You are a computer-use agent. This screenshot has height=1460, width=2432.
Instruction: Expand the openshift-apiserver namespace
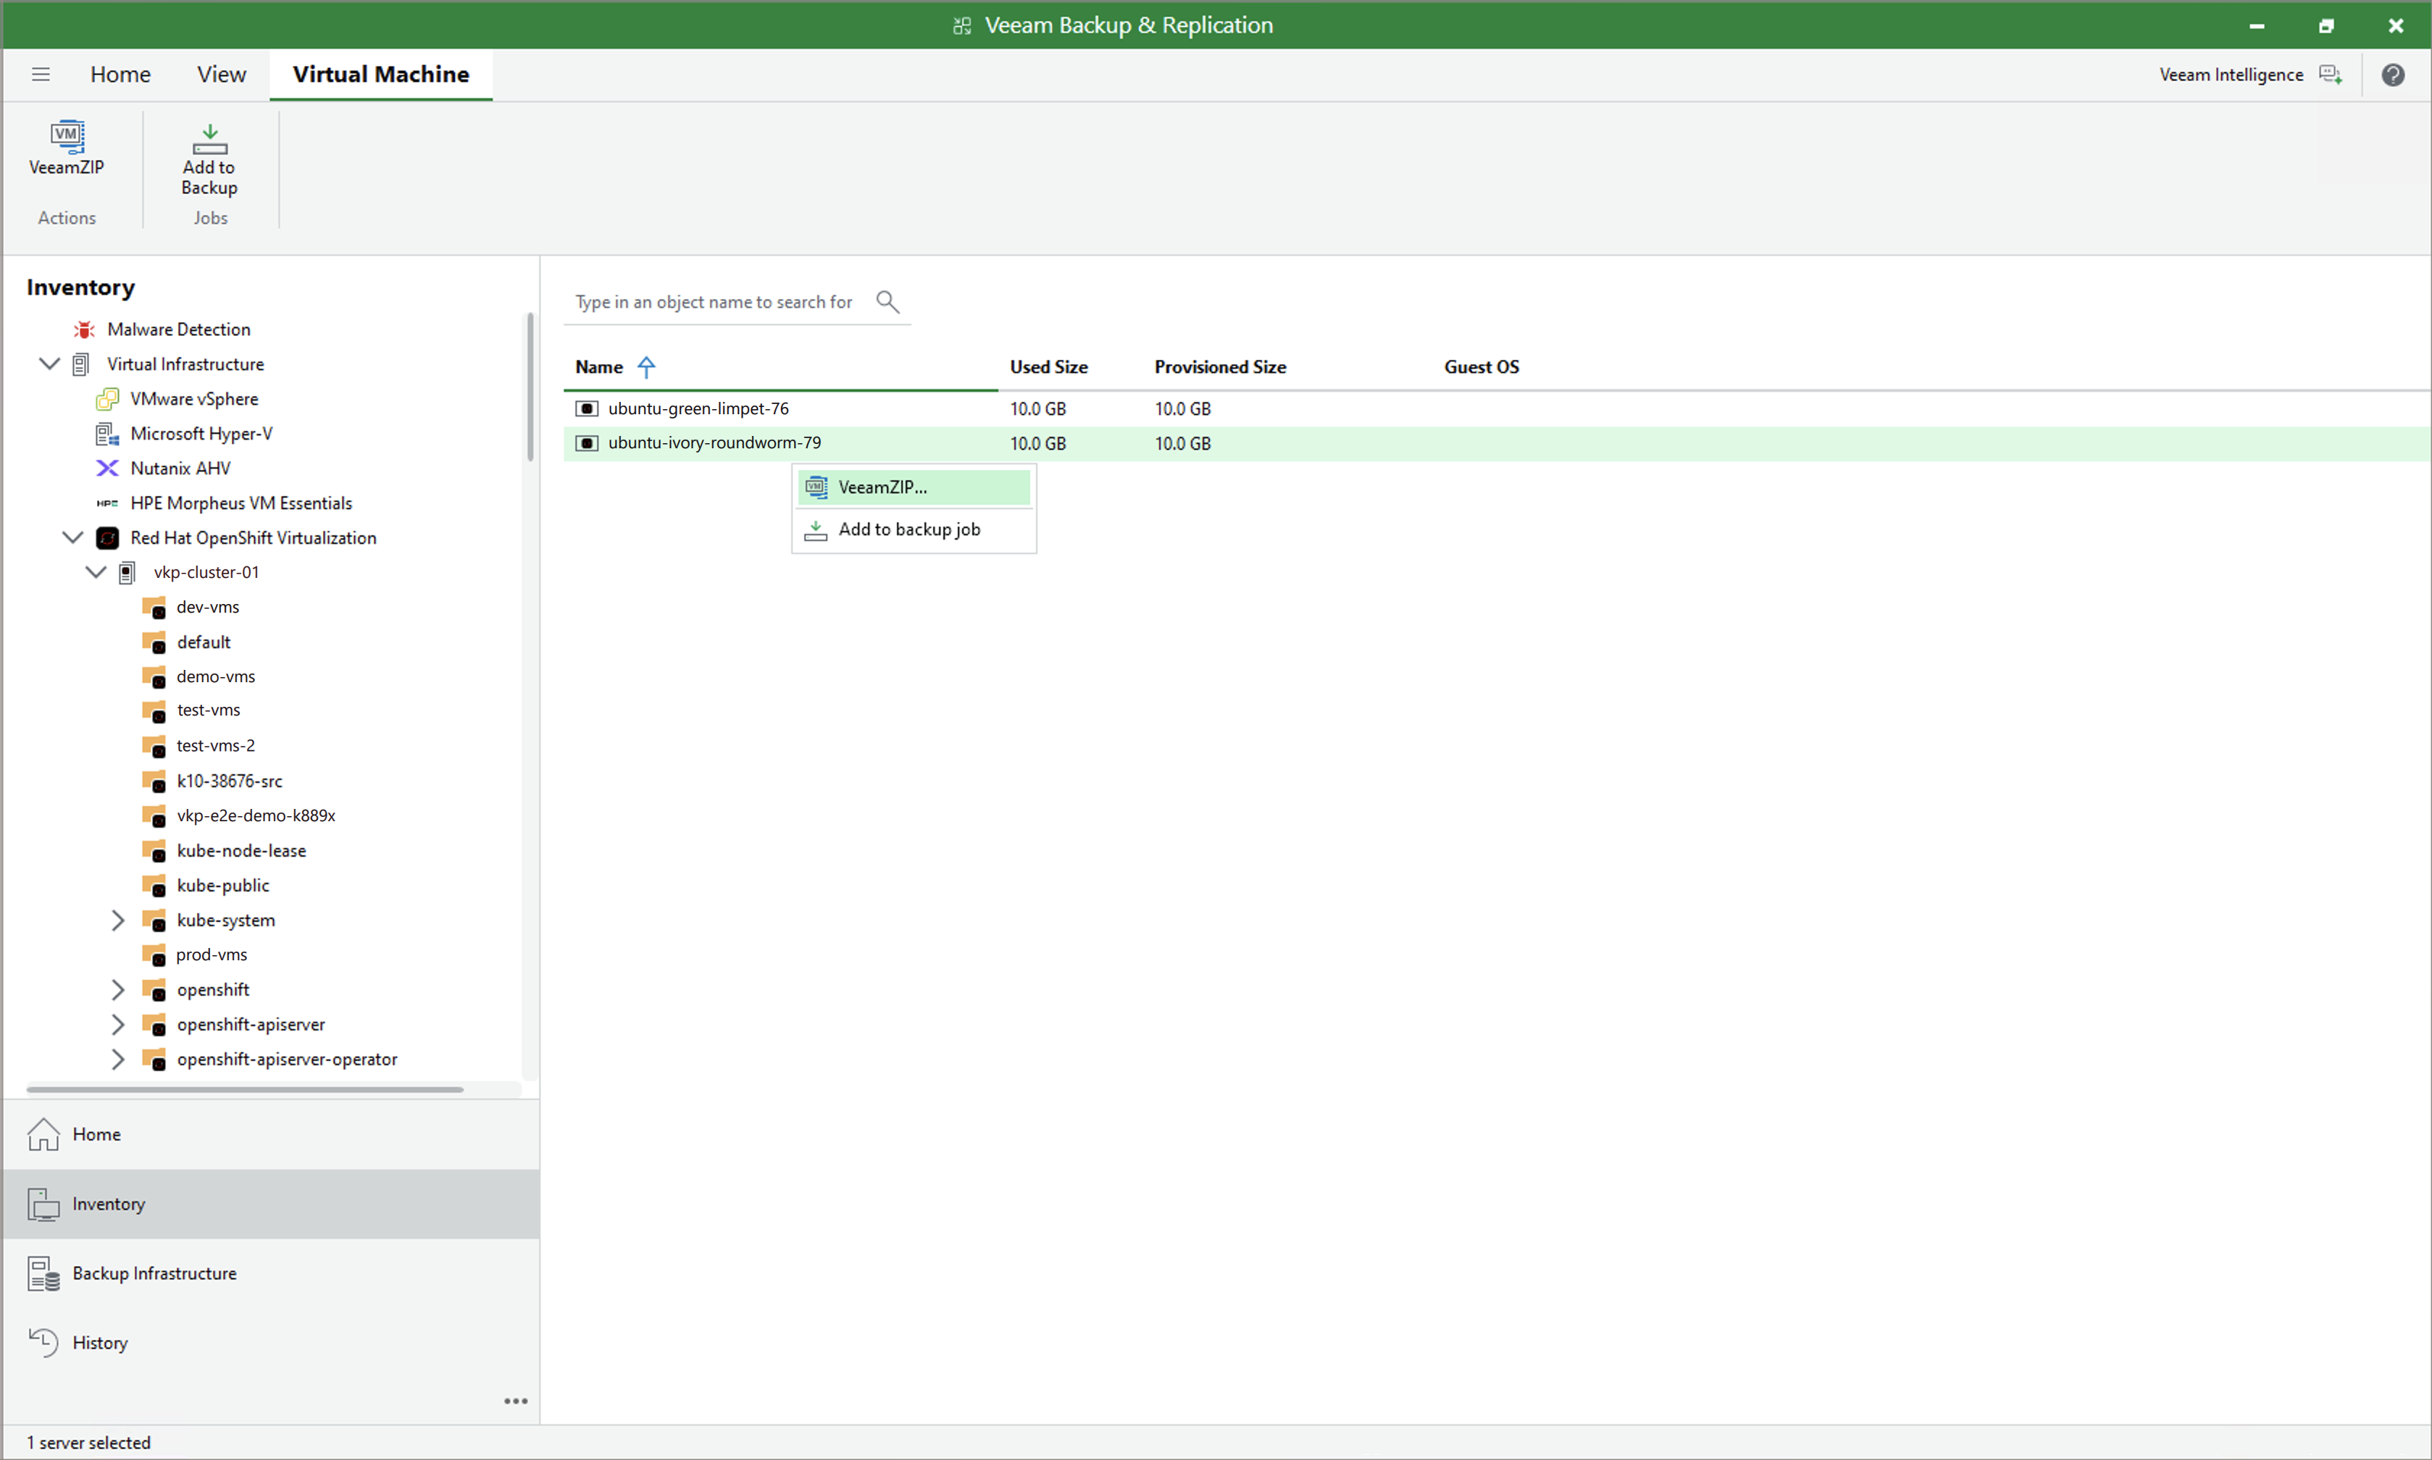118,1024
